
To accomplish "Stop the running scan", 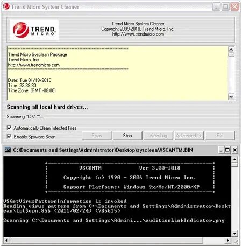I will click(x=127, y=136).
